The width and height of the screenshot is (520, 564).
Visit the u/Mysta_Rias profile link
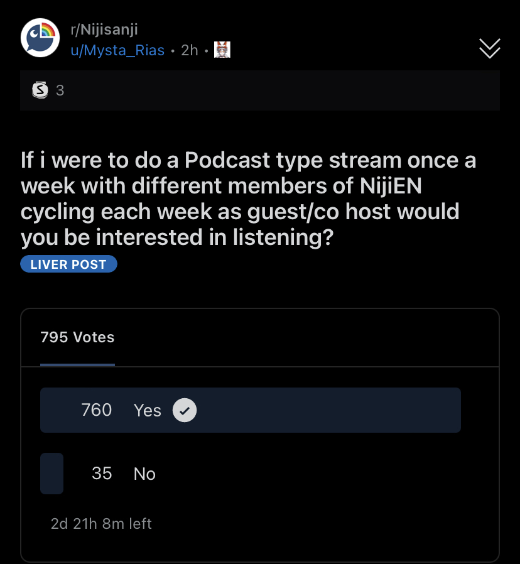117,50
